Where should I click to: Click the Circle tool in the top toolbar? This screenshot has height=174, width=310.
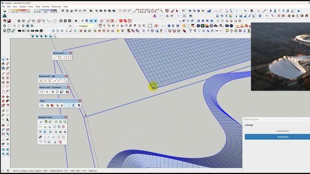click(153, 11)
